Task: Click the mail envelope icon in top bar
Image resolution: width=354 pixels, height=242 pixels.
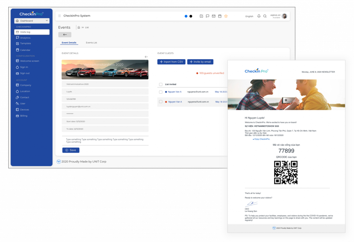Action: [214, 16]
